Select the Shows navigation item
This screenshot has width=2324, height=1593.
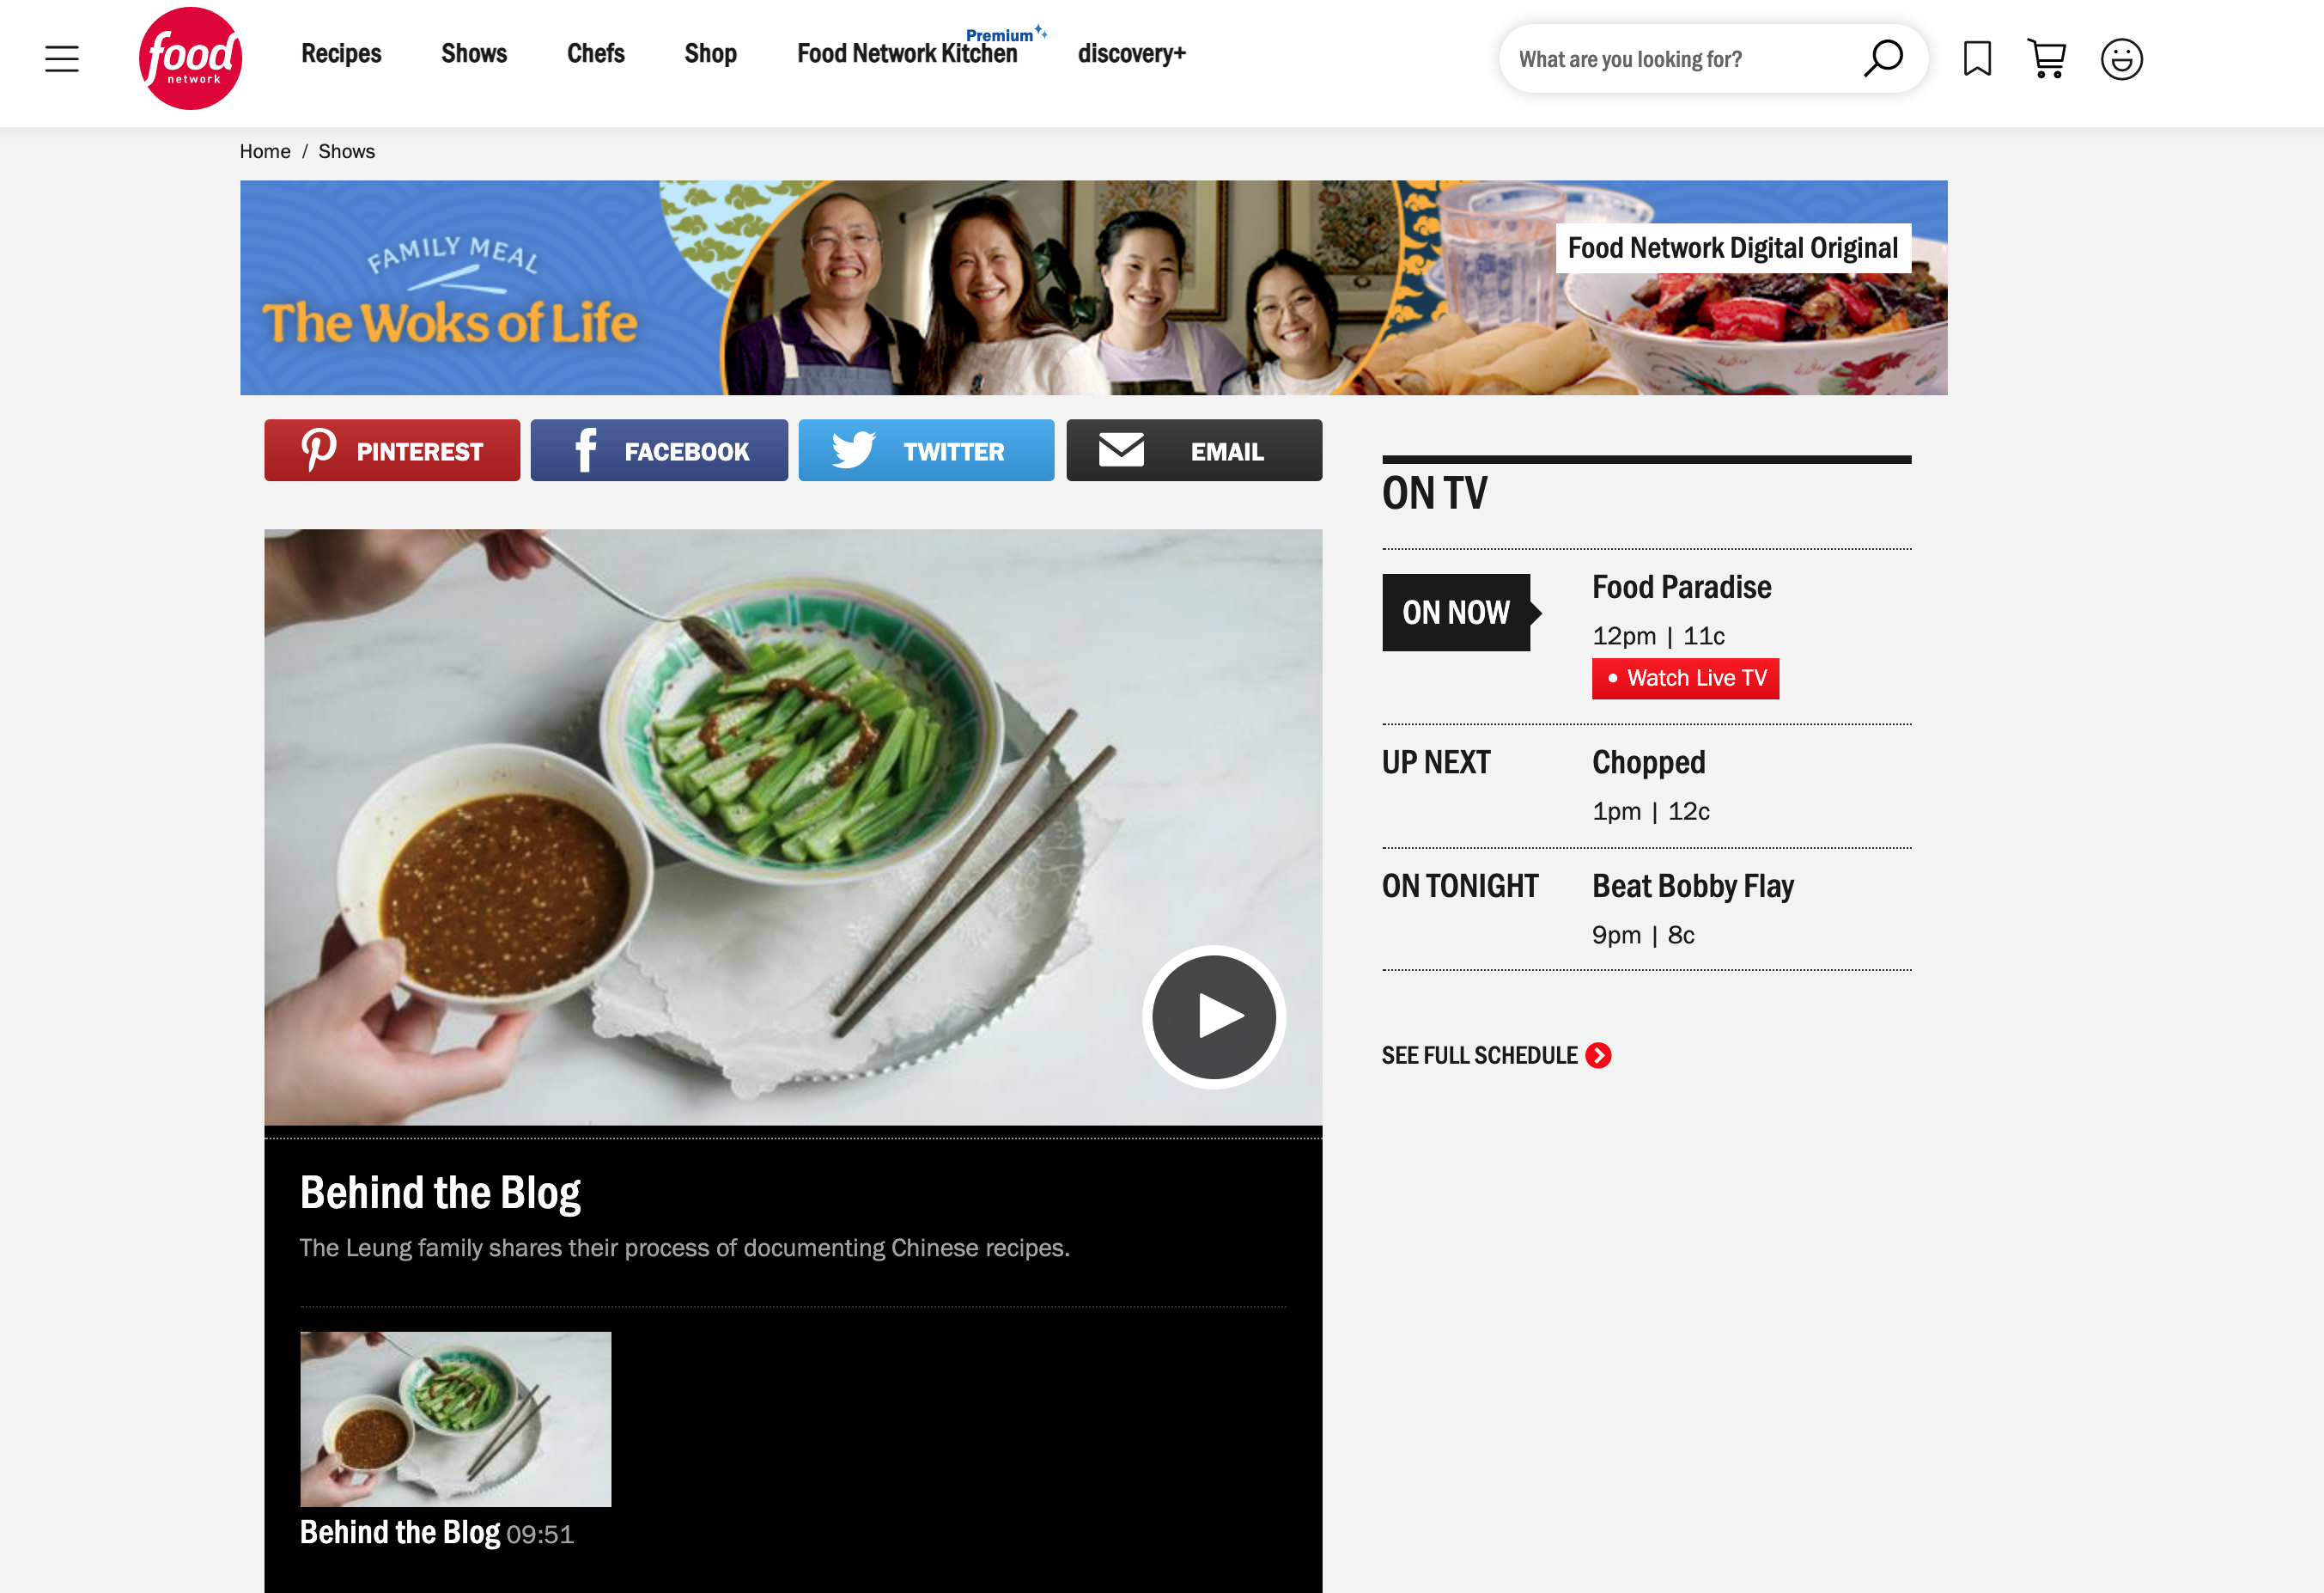coord(473,53)
